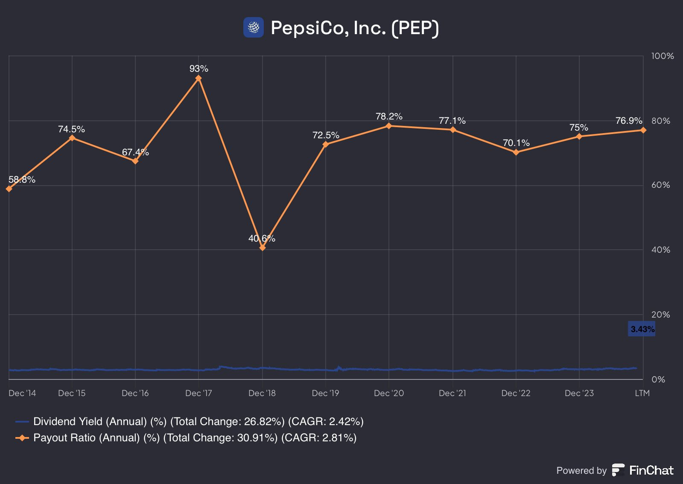Toggle the Payout Ratio legend diamond marker
This screenshot has height=484, width=683.
pos(22,438)
